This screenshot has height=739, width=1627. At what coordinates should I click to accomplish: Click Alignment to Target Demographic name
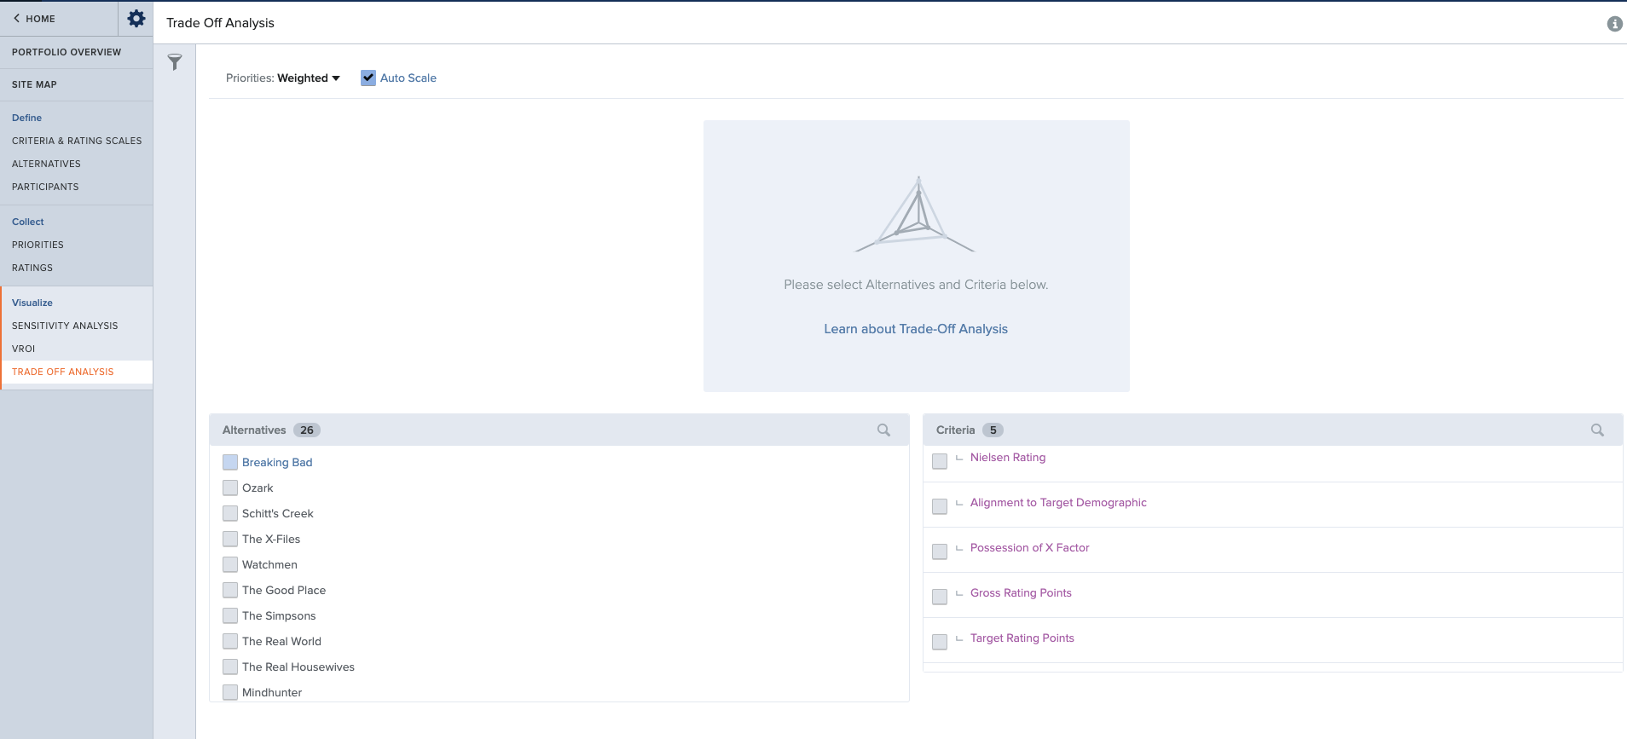[1058, 503]
